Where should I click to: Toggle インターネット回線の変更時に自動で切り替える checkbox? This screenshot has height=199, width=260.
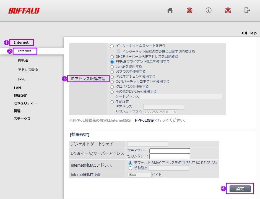click(118, 51)
